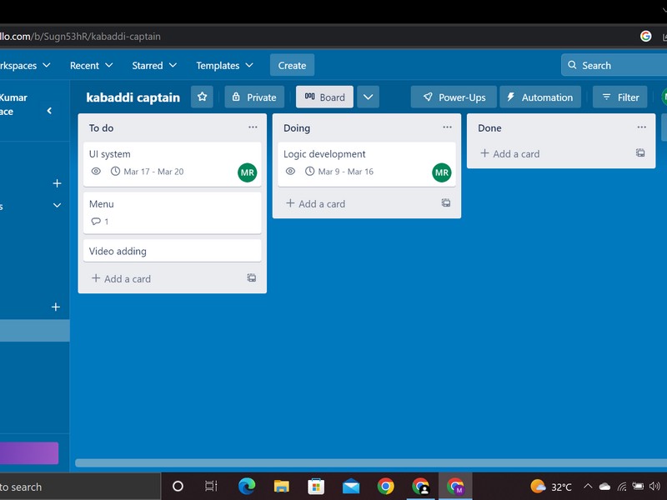Expand the Recent dropdown
Image resolution: width=667 pixels, height=500 pixels.
point(92,66)
